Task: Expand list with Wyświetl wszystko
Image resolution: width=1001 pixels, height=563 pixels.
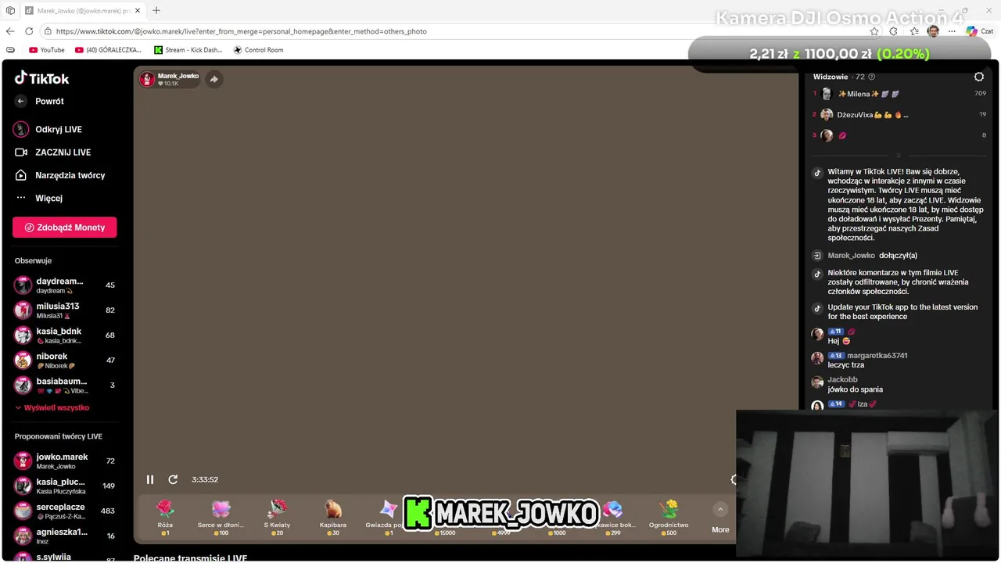Action: point(52,407)
